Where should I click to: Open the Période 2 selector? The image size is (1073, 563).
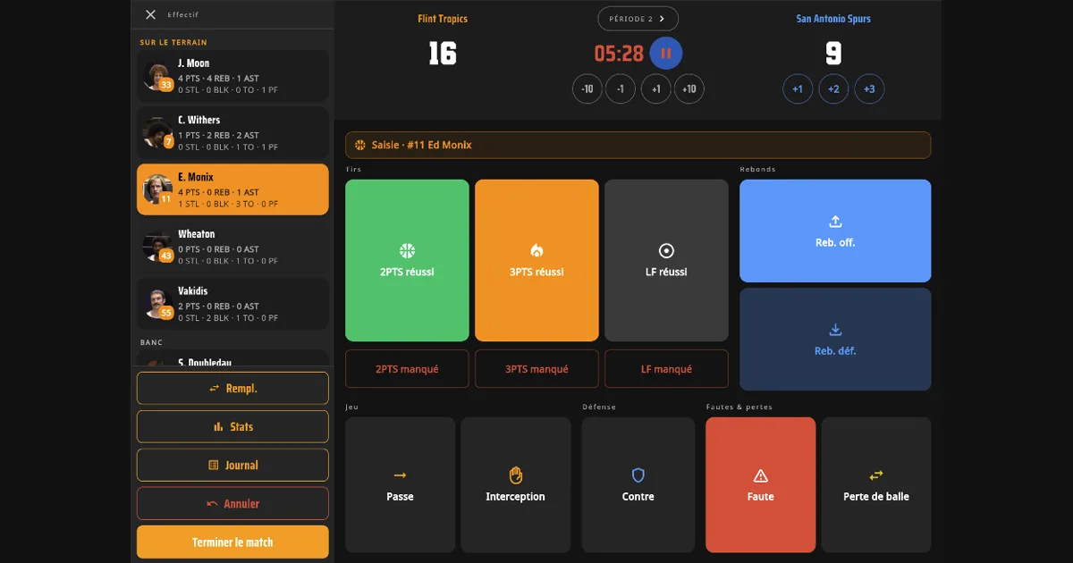pyautogui.click(x=638, y=19)
